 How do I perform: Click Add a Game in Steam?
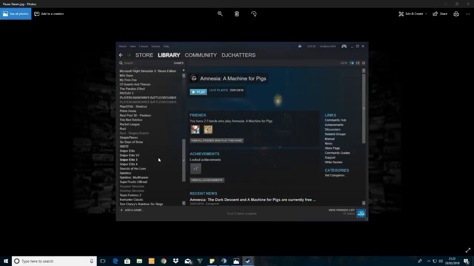(x=131, y=210)
